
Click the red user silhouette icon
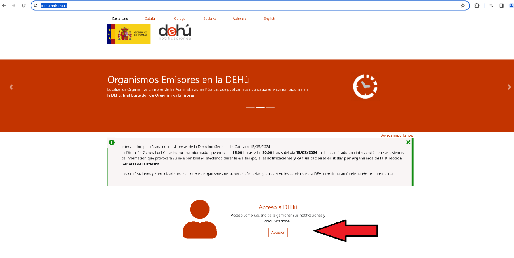click(200, 219)
